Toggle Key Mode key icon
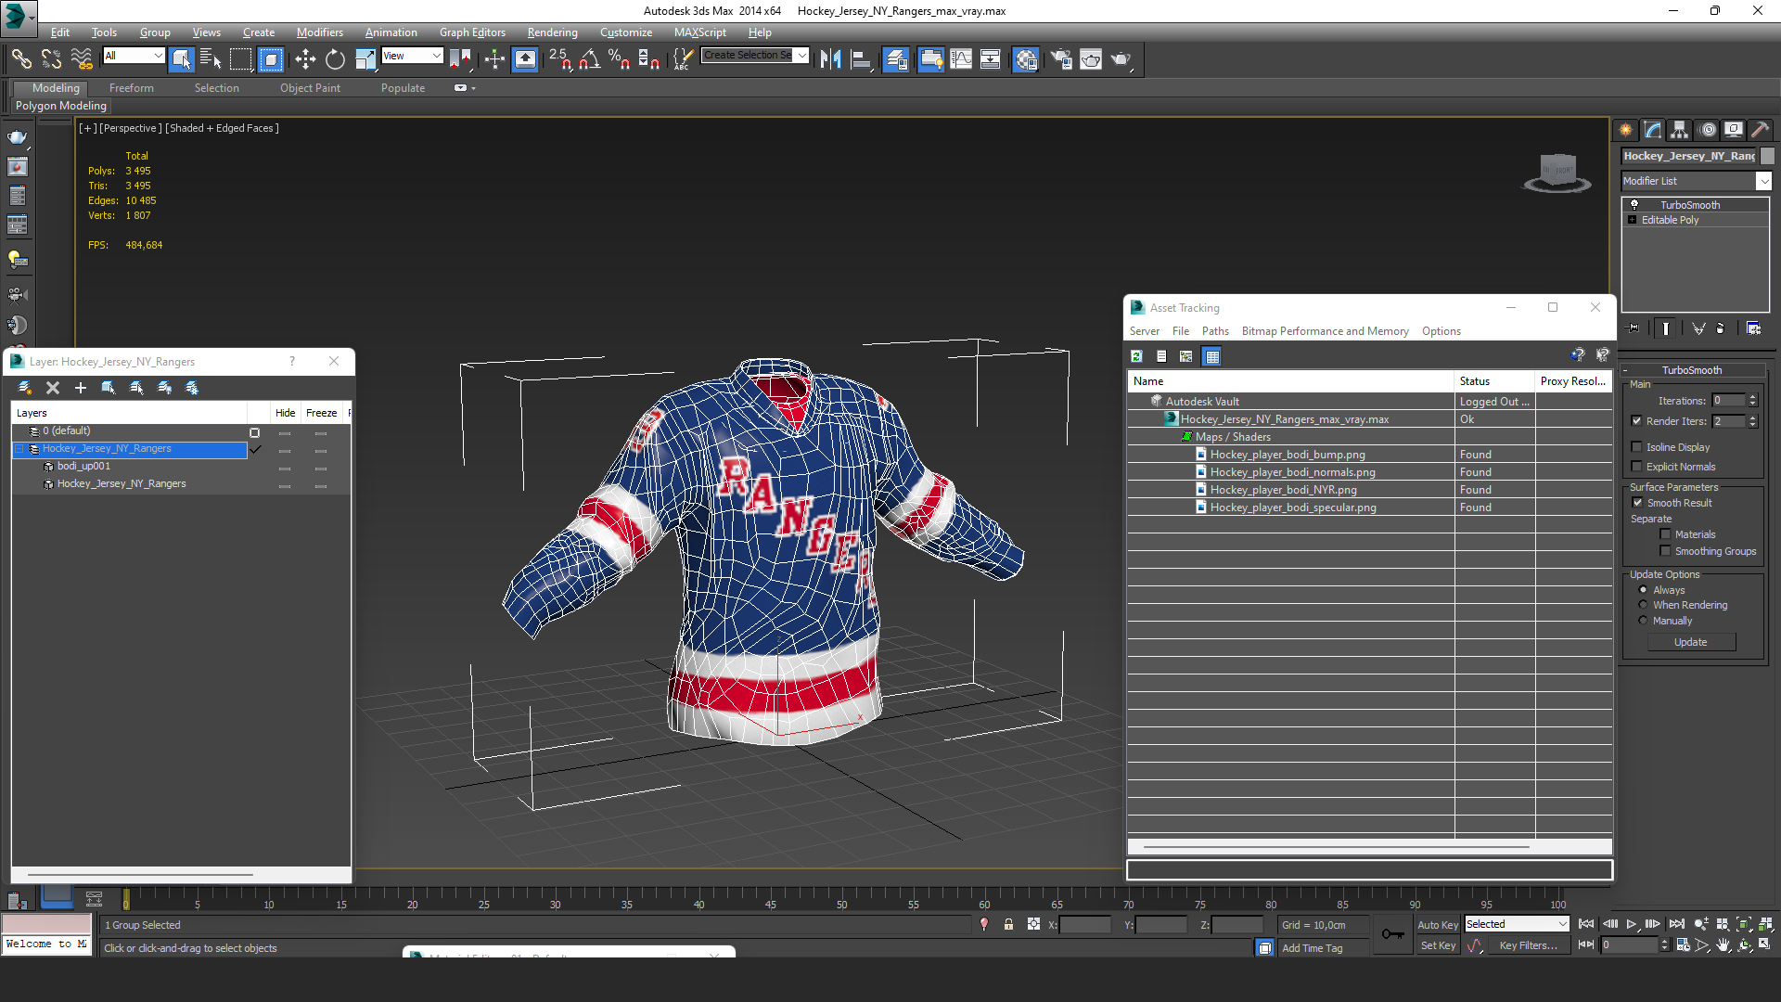1781x1002 pixels. 1392,934
